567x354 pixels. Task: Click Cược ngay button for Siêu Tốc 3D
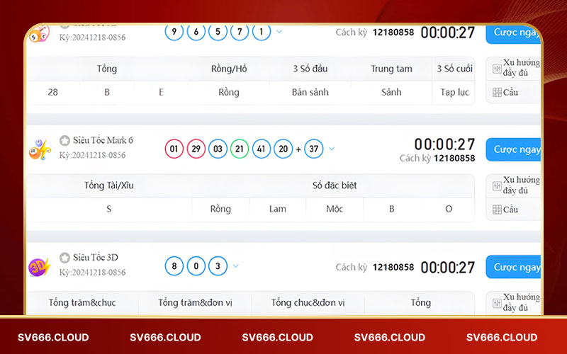tap(513, 267)
